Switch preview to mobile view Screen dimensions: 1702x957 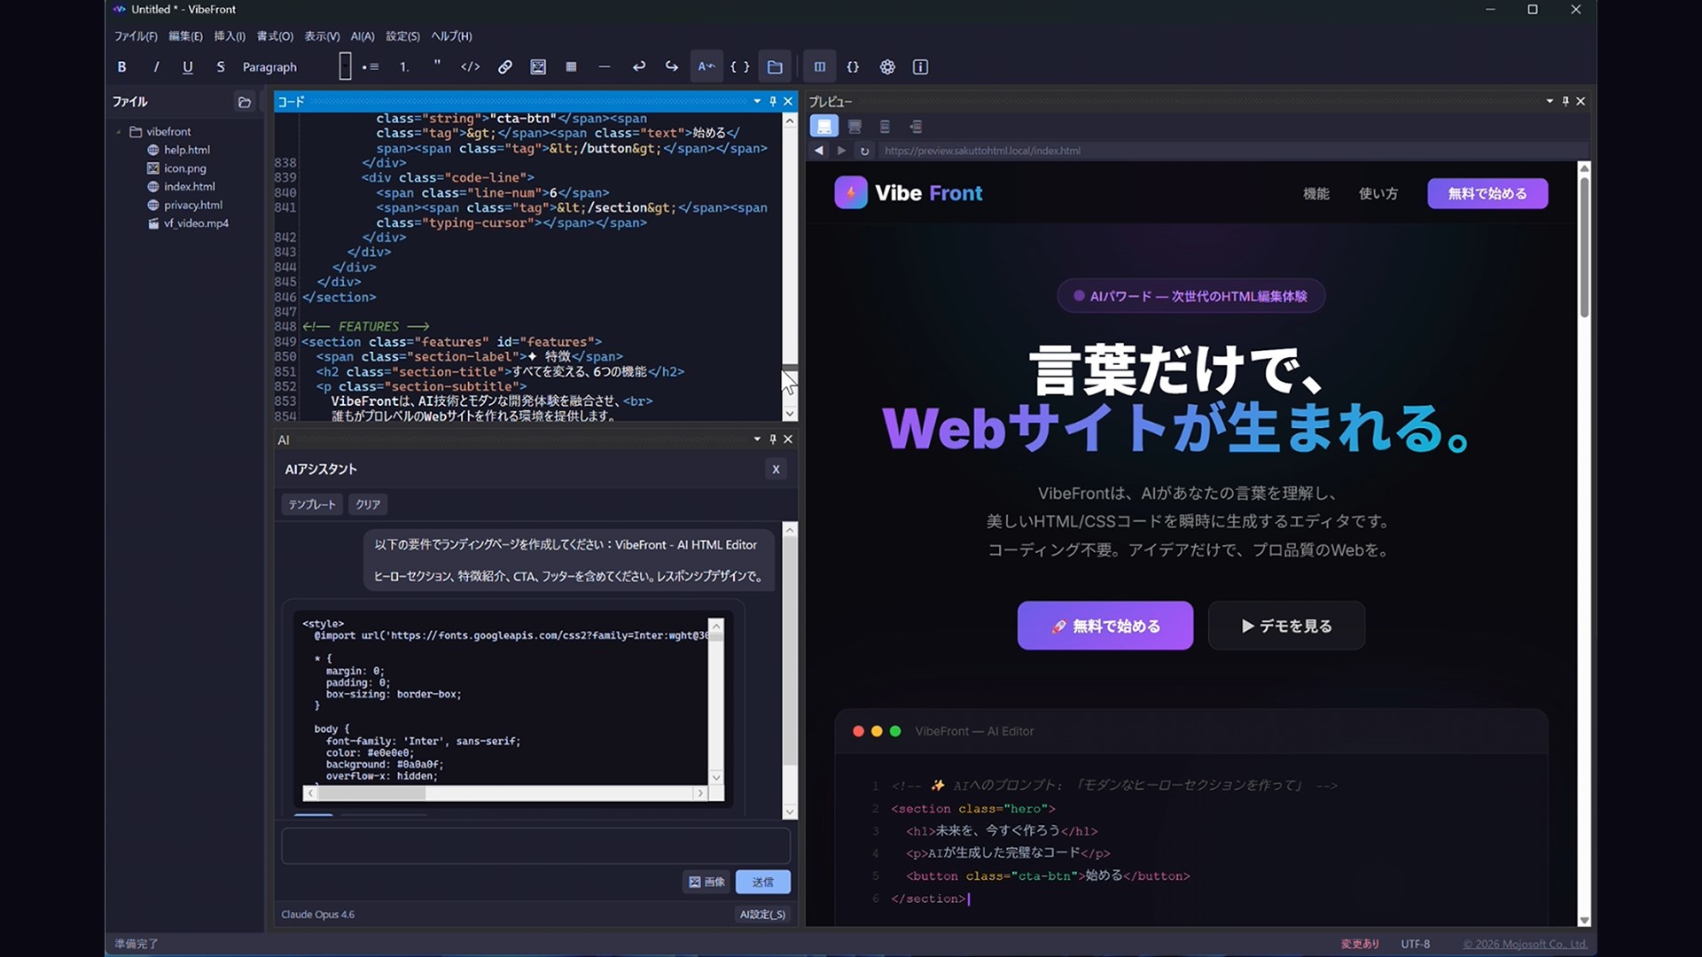coord(885,127)
